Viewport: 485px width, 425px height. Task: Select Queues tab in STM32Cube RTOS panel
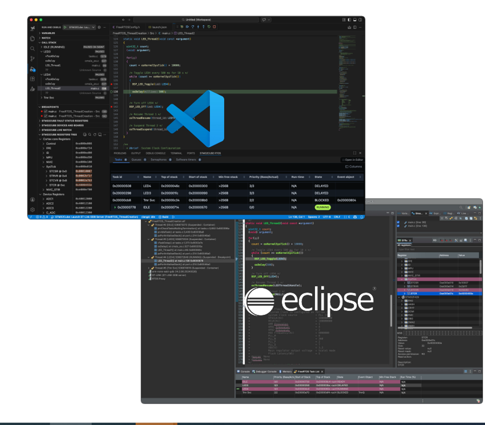[138, 160]
